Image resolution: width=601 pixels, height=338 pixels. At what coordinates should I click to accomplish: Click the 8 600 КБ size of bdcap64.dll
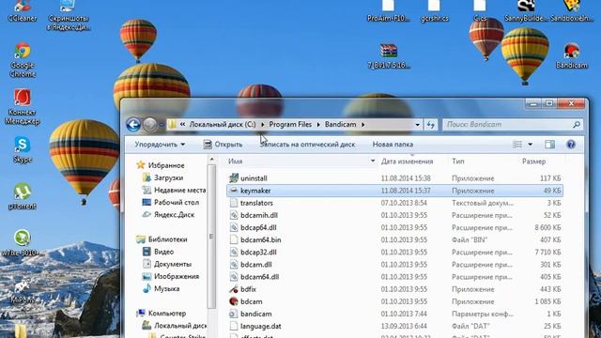547,227
